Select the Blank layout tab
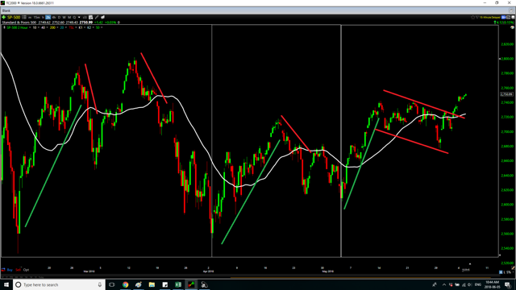 point(6,10)
